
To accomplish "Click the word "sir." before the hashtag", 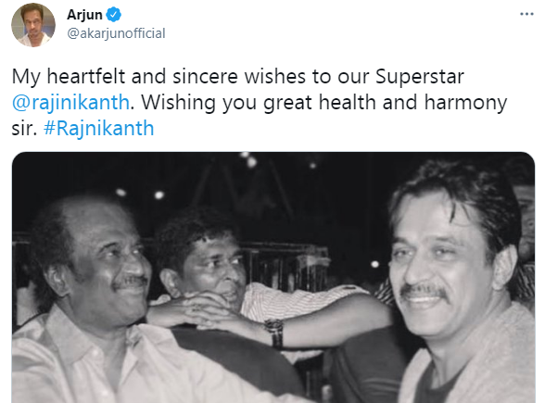I will pyautogui.click(x=24, y=129).
